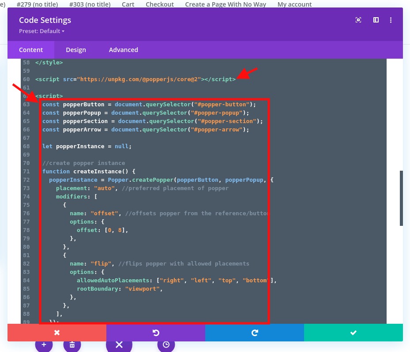Click the purple undo icon
The width and height of the screenshot is (410, 352).
(x=156, y=333)
